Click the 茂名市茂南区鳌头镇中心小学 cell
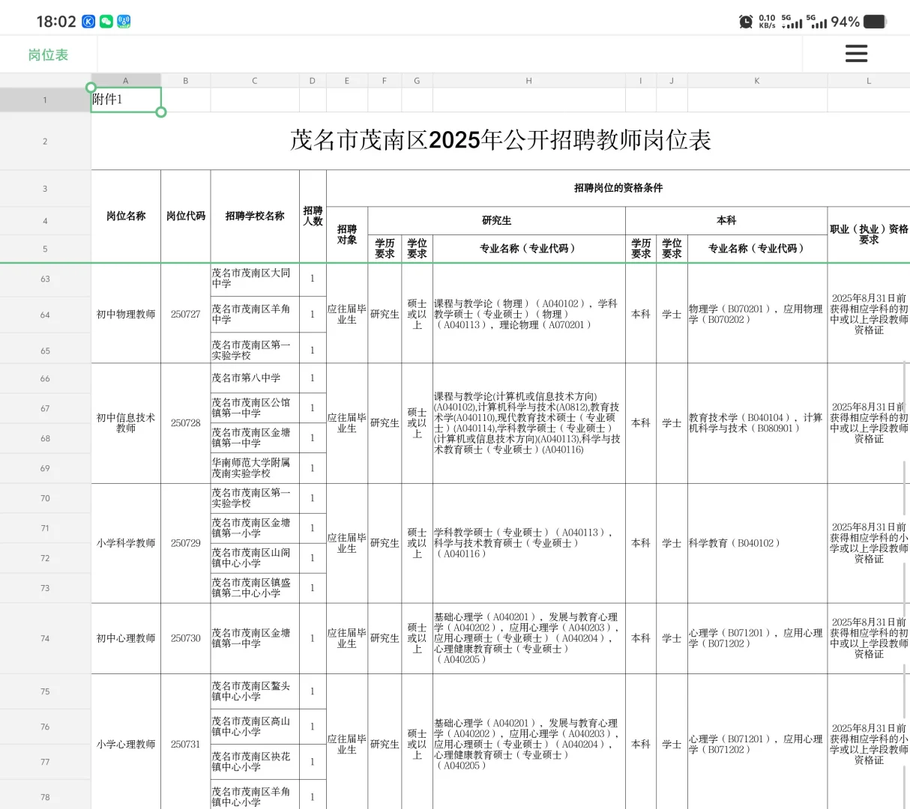The height and width of the screenshot is (809, 910). pos(255,691)
